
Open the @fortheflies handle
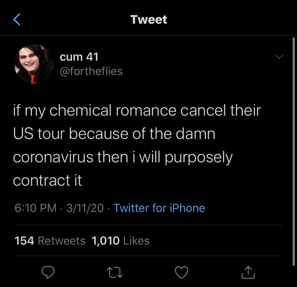(91, 71)
